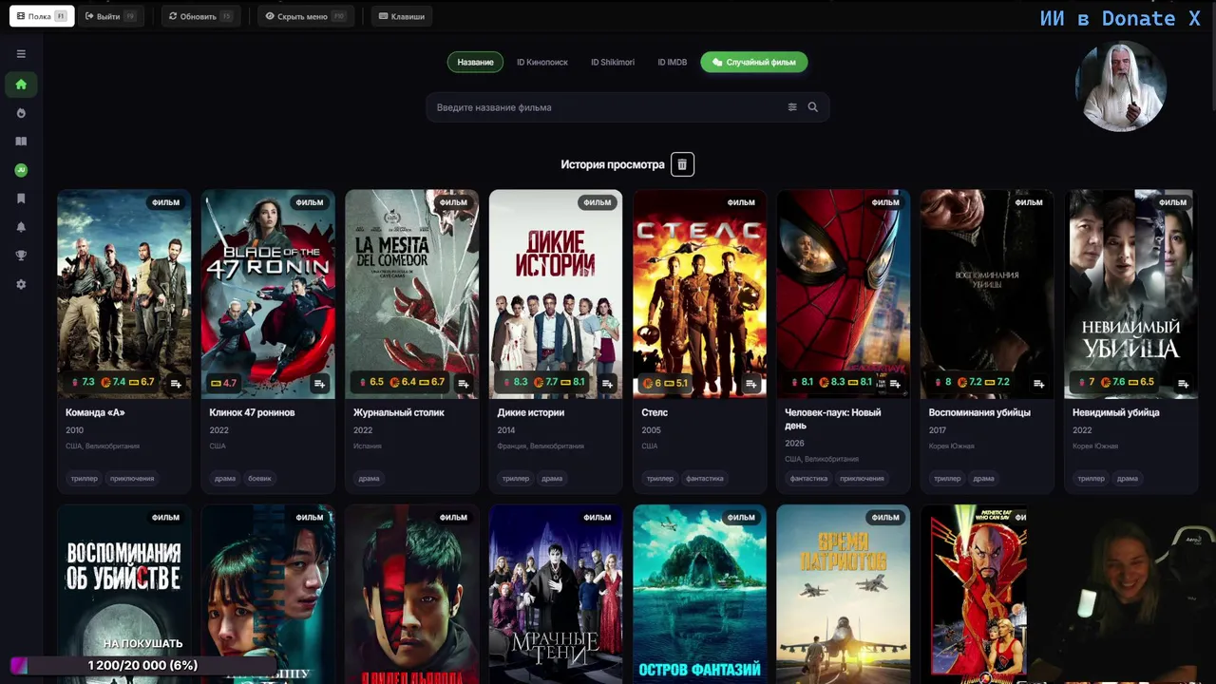The image size is (1216, 684).
Task: Open the hamburger menu in the sidebar
Action: pyautogui.click(x=21, y=54)
